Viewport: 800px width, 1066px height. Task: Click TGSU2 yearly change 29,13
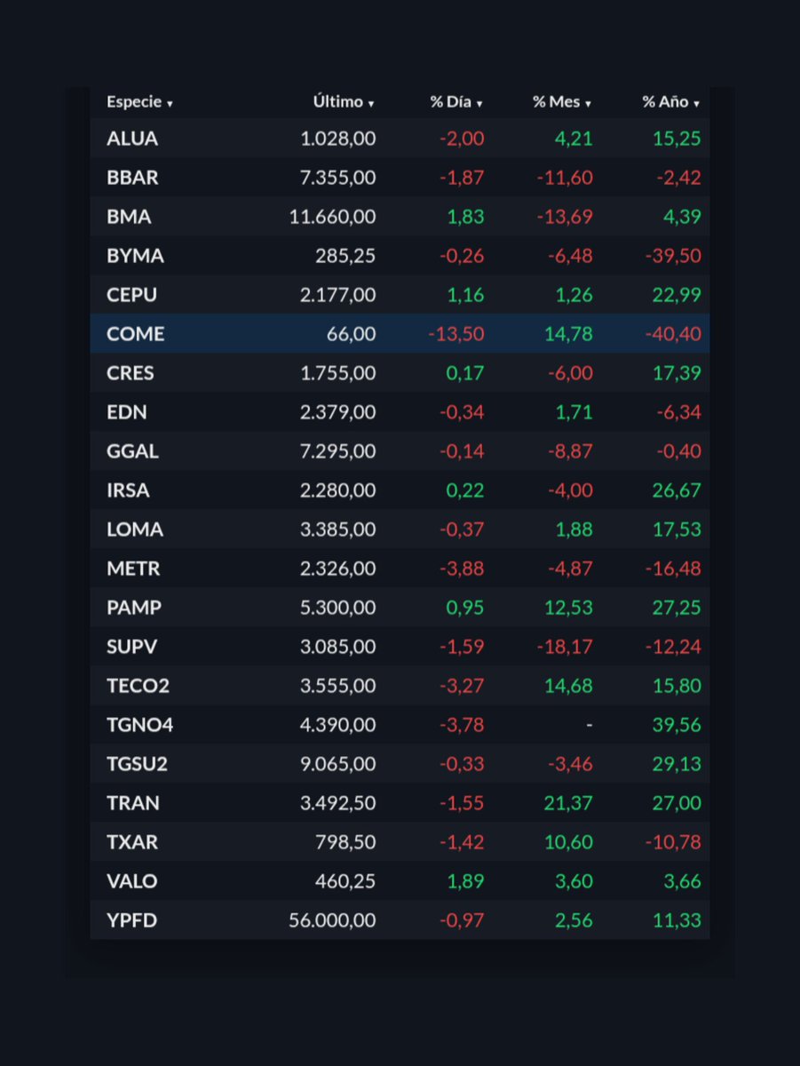point(677,764)
